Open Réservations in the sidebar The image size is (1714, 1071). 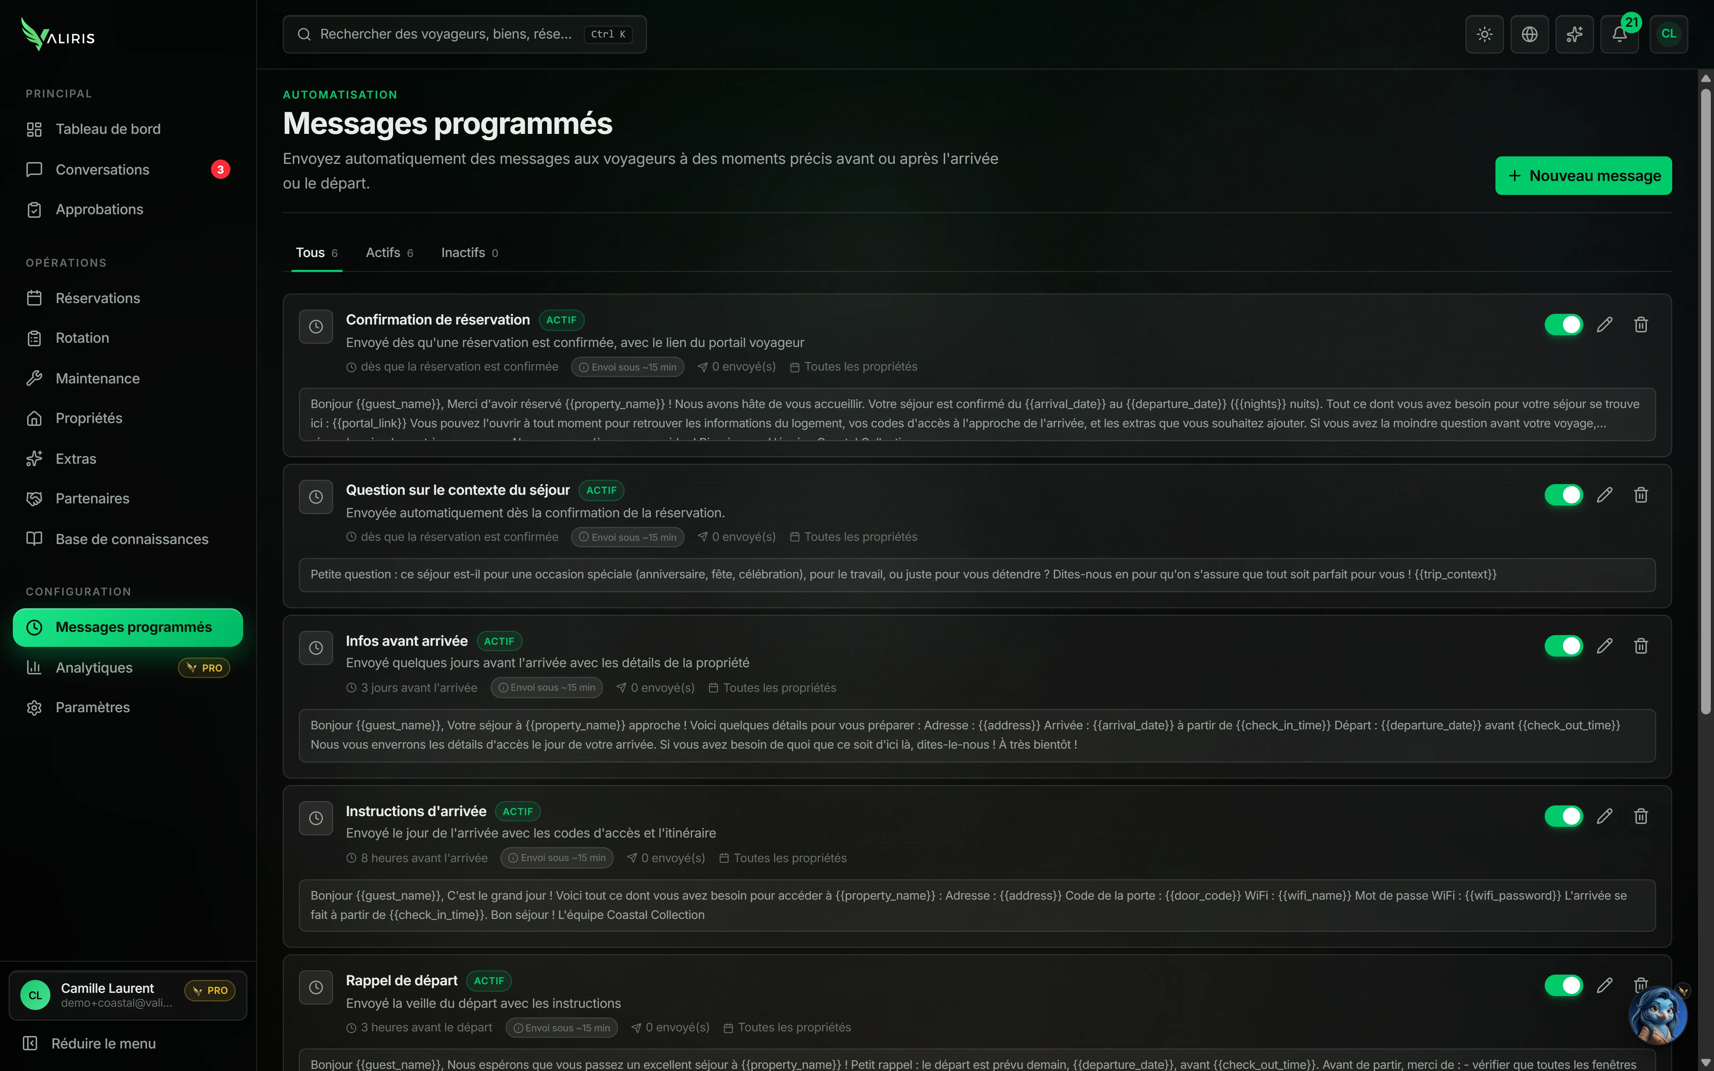coord(128,298)
